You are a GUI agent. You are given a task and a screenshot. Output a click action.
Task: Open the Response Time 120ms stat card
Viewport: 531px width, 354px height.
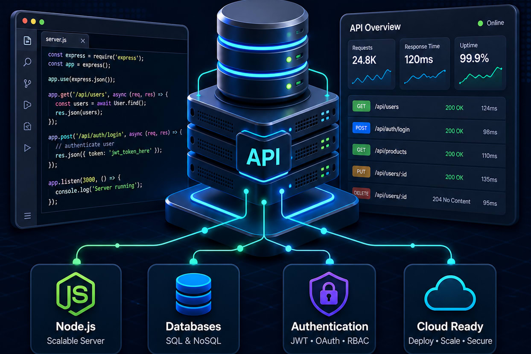[x=425, y=64]
